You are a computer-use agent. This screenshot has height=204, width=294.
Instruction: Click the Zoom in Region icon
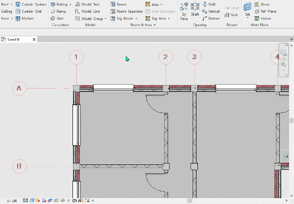coord(283,65)
